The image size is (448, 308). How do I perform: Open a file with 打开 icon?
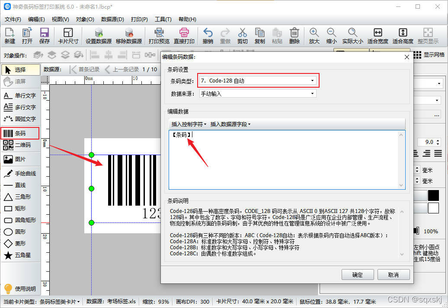27,36
